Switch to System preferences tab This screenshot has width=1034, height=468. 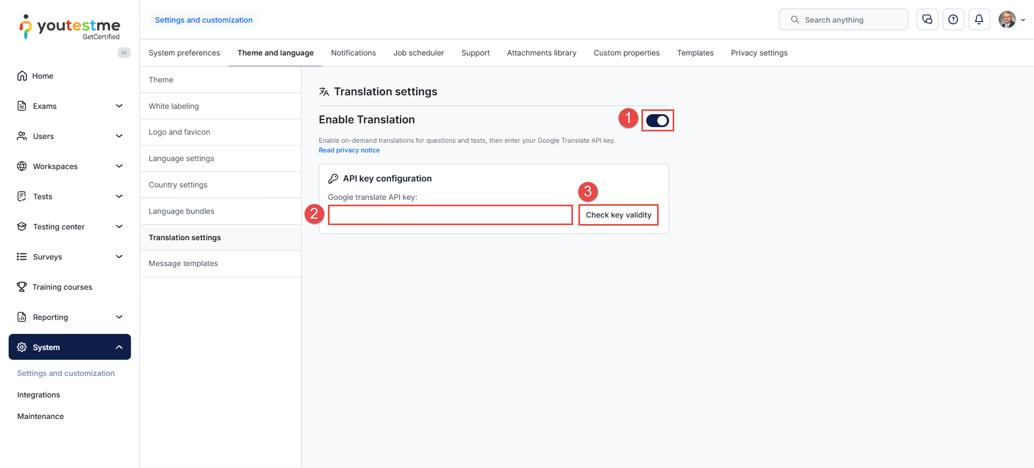tap(184, 53)
